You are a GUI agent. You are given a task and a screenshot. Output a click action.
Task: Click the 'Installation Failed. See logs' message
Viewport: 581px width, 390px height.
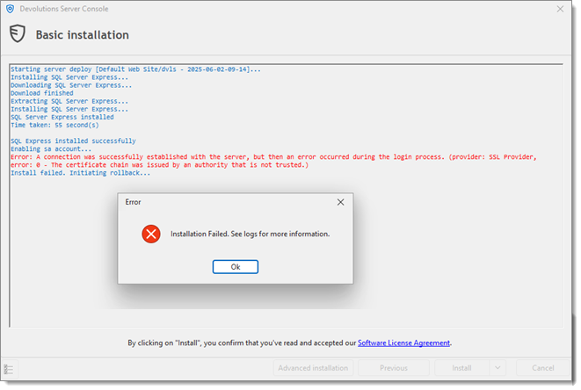pos(251,234)
